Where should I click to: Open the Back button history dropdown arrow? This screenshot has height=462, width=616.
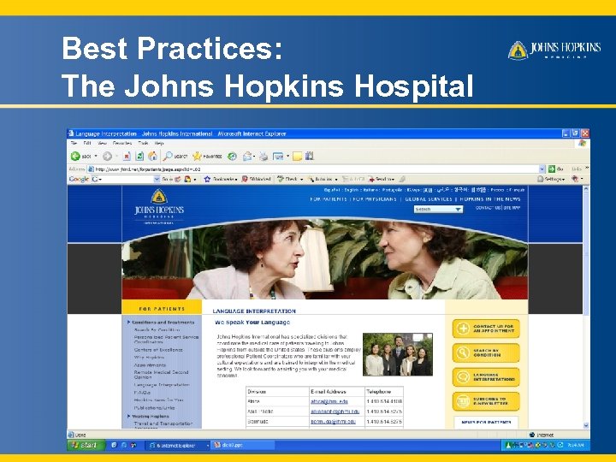tap(96, 157)
